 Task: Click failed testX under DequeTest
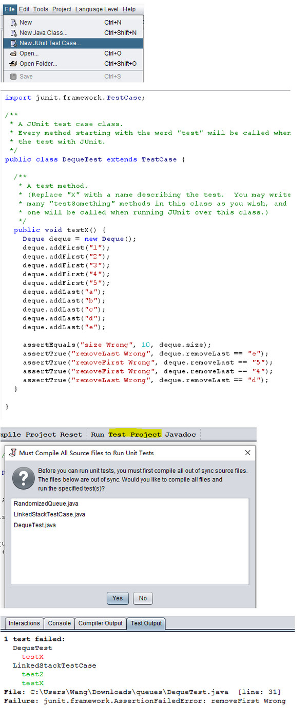pyautogui.click(x=32, y=657)
